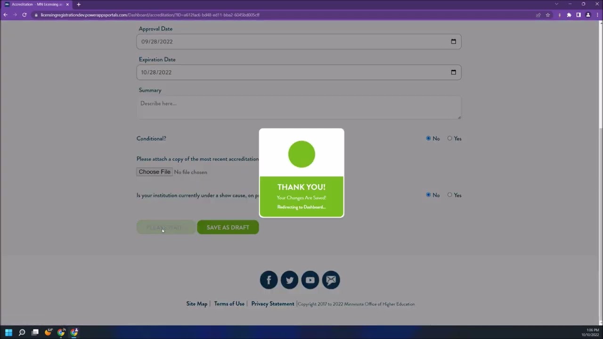Image resolution: width=603 pixels, height=339 pixels.
Task: Open the email contact icon in footer
Action: (x=331, y=280)
